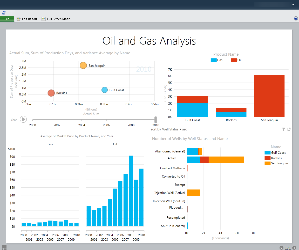
Task: Open the help icon at toolbar right
Action: (x=296, y=18)
